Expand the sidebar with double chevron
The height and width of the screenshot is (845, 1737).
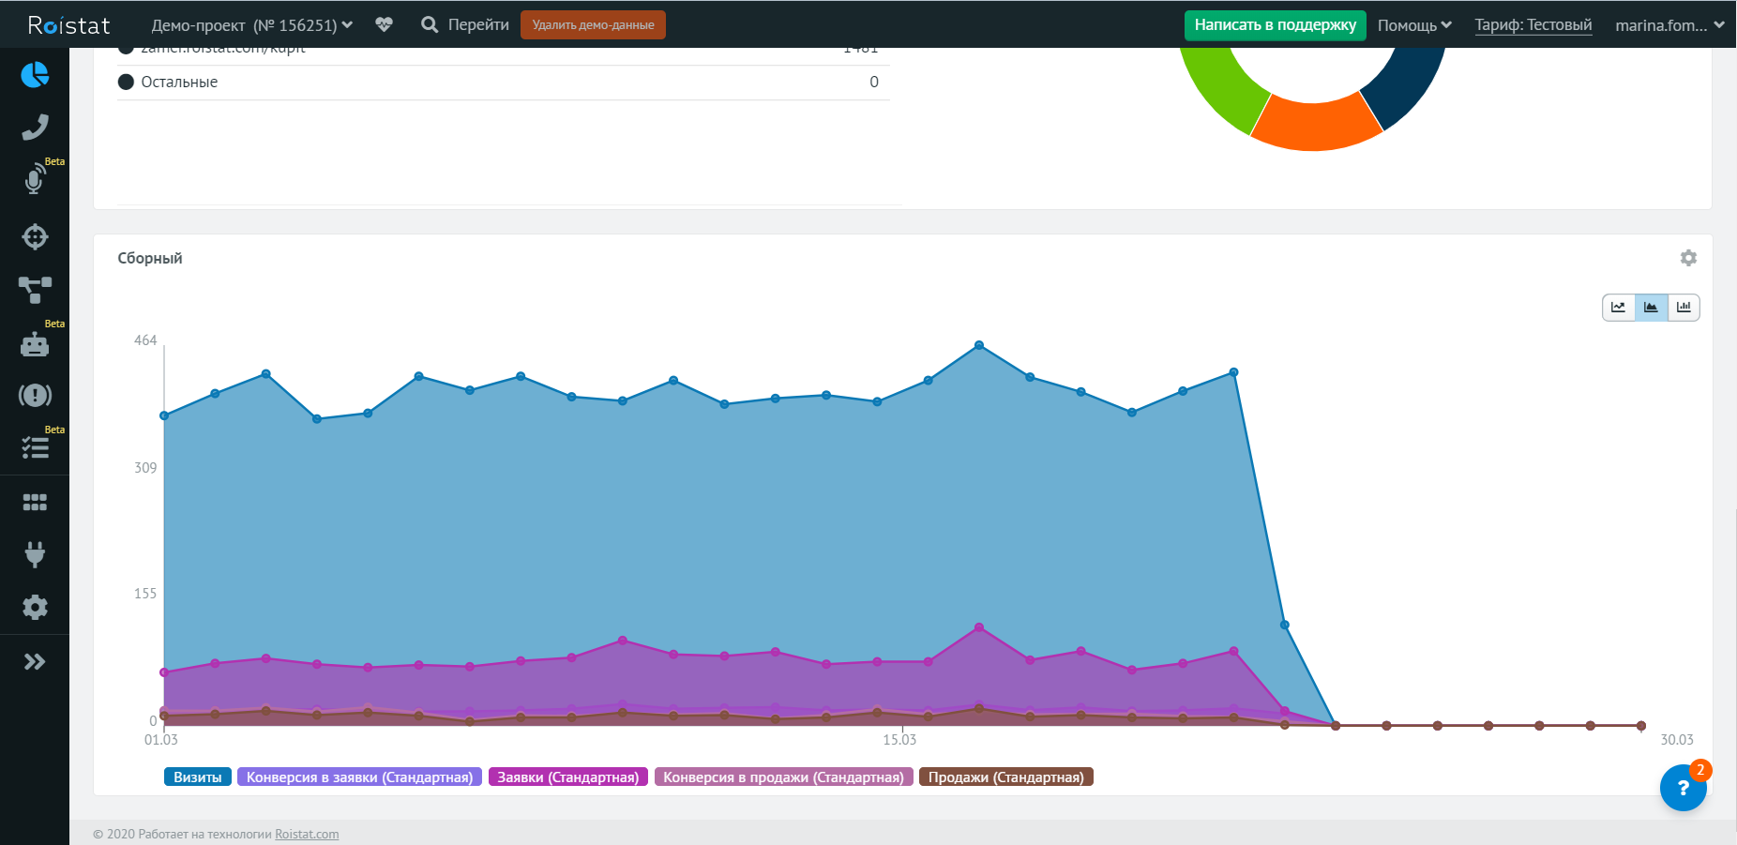35,662
